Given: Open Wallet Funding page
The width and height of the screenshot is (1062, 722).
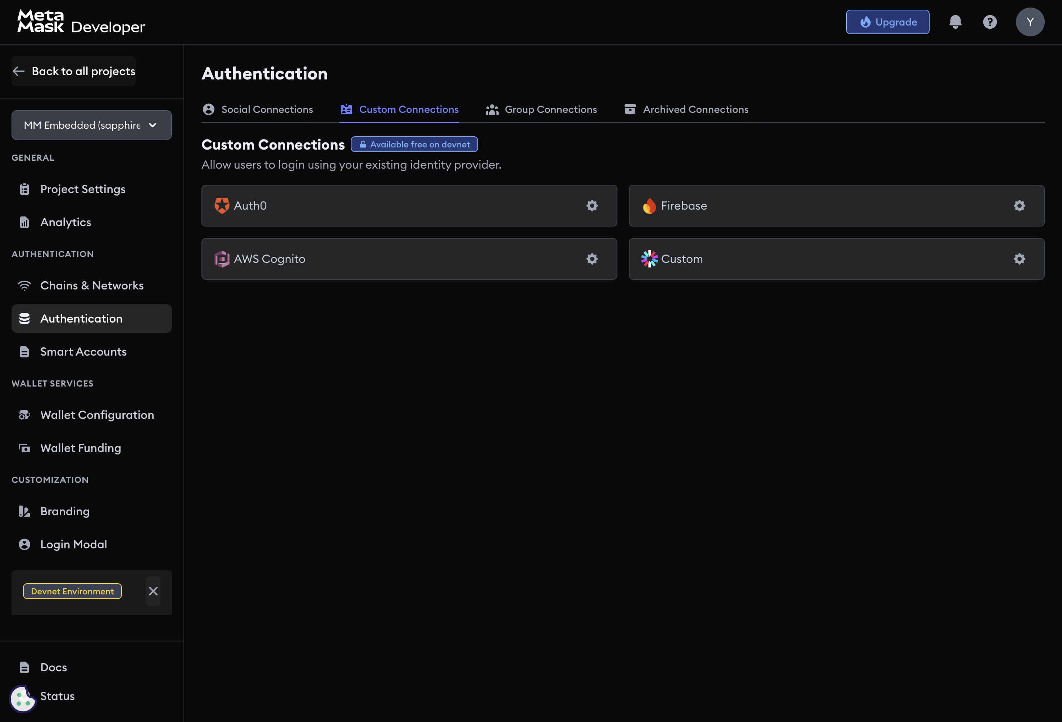Looking at the screenshot, I should click(91, 448).
